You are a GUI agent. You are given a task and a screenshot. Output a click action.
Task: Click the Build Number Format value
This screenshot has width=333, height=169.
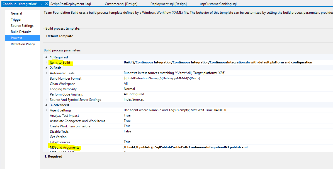162,78
